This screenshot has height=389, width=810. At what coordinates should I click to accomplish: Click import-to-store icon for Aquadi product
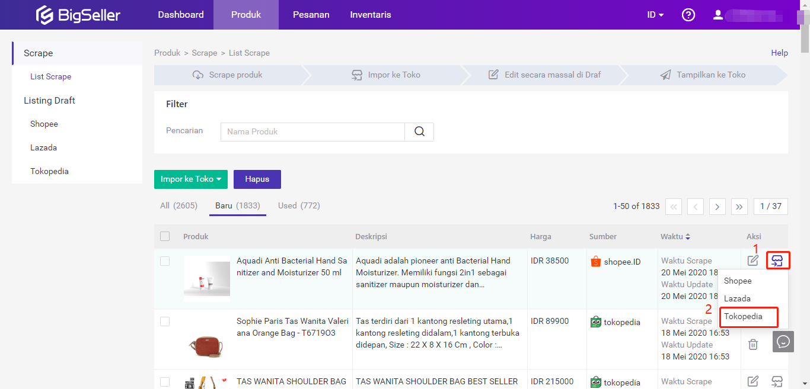777,261
